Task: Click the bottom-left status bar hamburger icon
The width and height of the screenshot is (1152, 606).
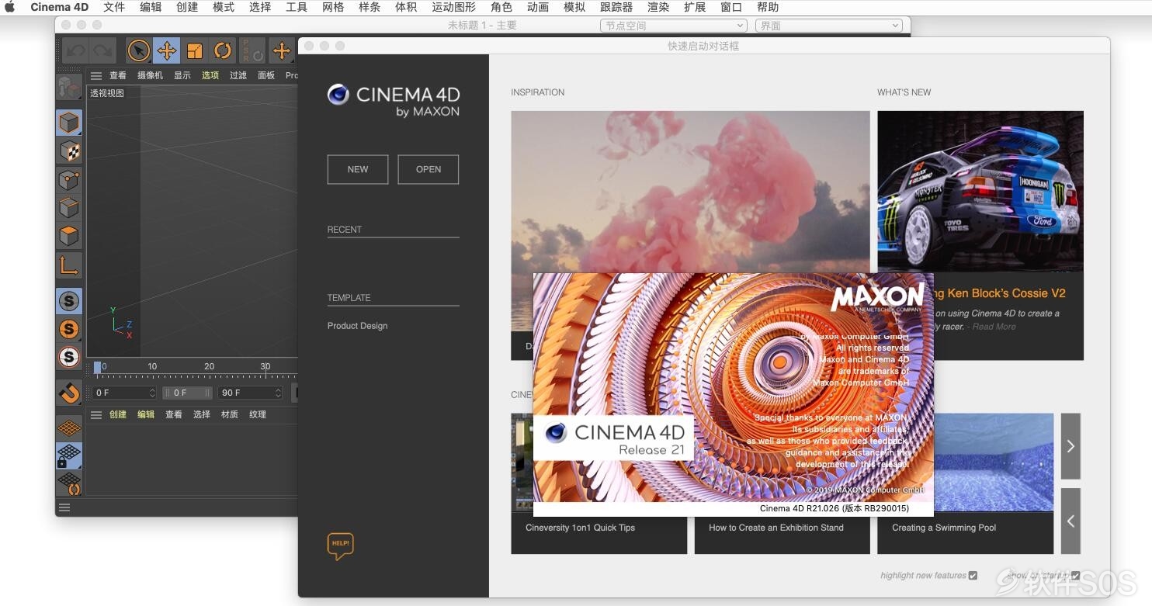Action: [64, 507]
